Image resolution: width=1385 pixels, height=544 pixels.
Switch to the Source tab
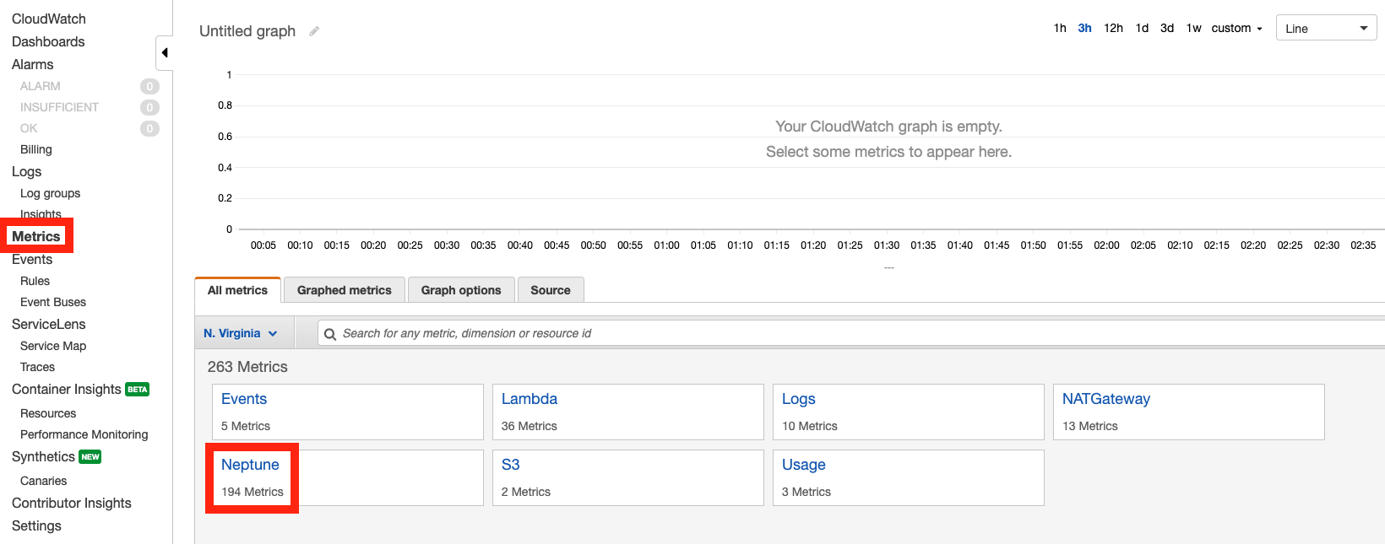(551, 290)
